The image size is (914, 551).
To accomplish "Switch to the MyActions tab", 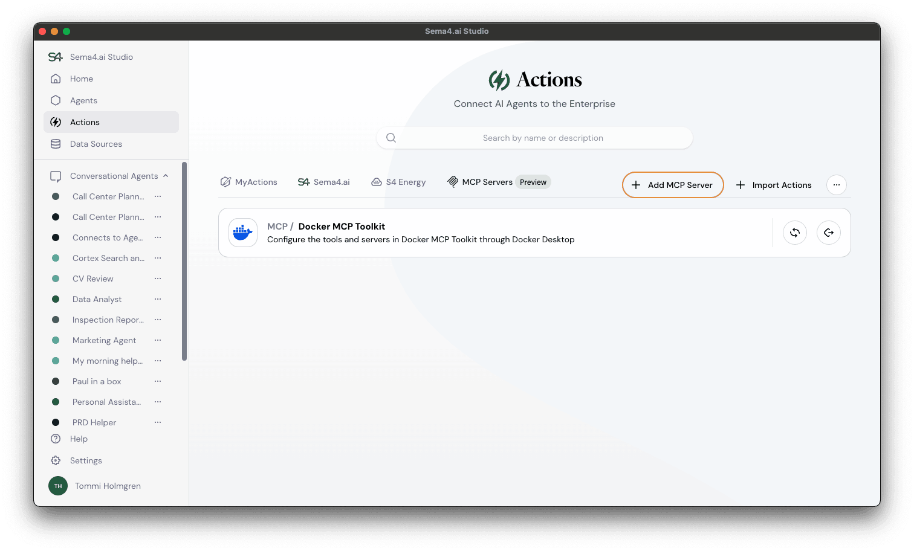I will point(249,182).
